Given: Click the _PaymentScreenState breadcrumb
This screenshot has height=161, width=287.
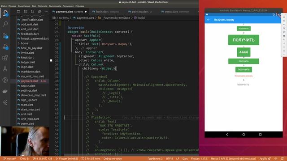Looking at the screenshot, I should click(116, 18).
